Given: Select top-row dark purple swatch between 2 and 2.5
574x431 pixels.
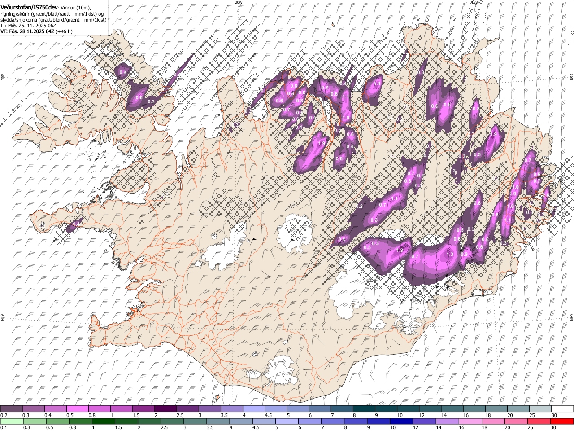Looking at the screenshot, I should pyautogui.click(x=165, y=409).
